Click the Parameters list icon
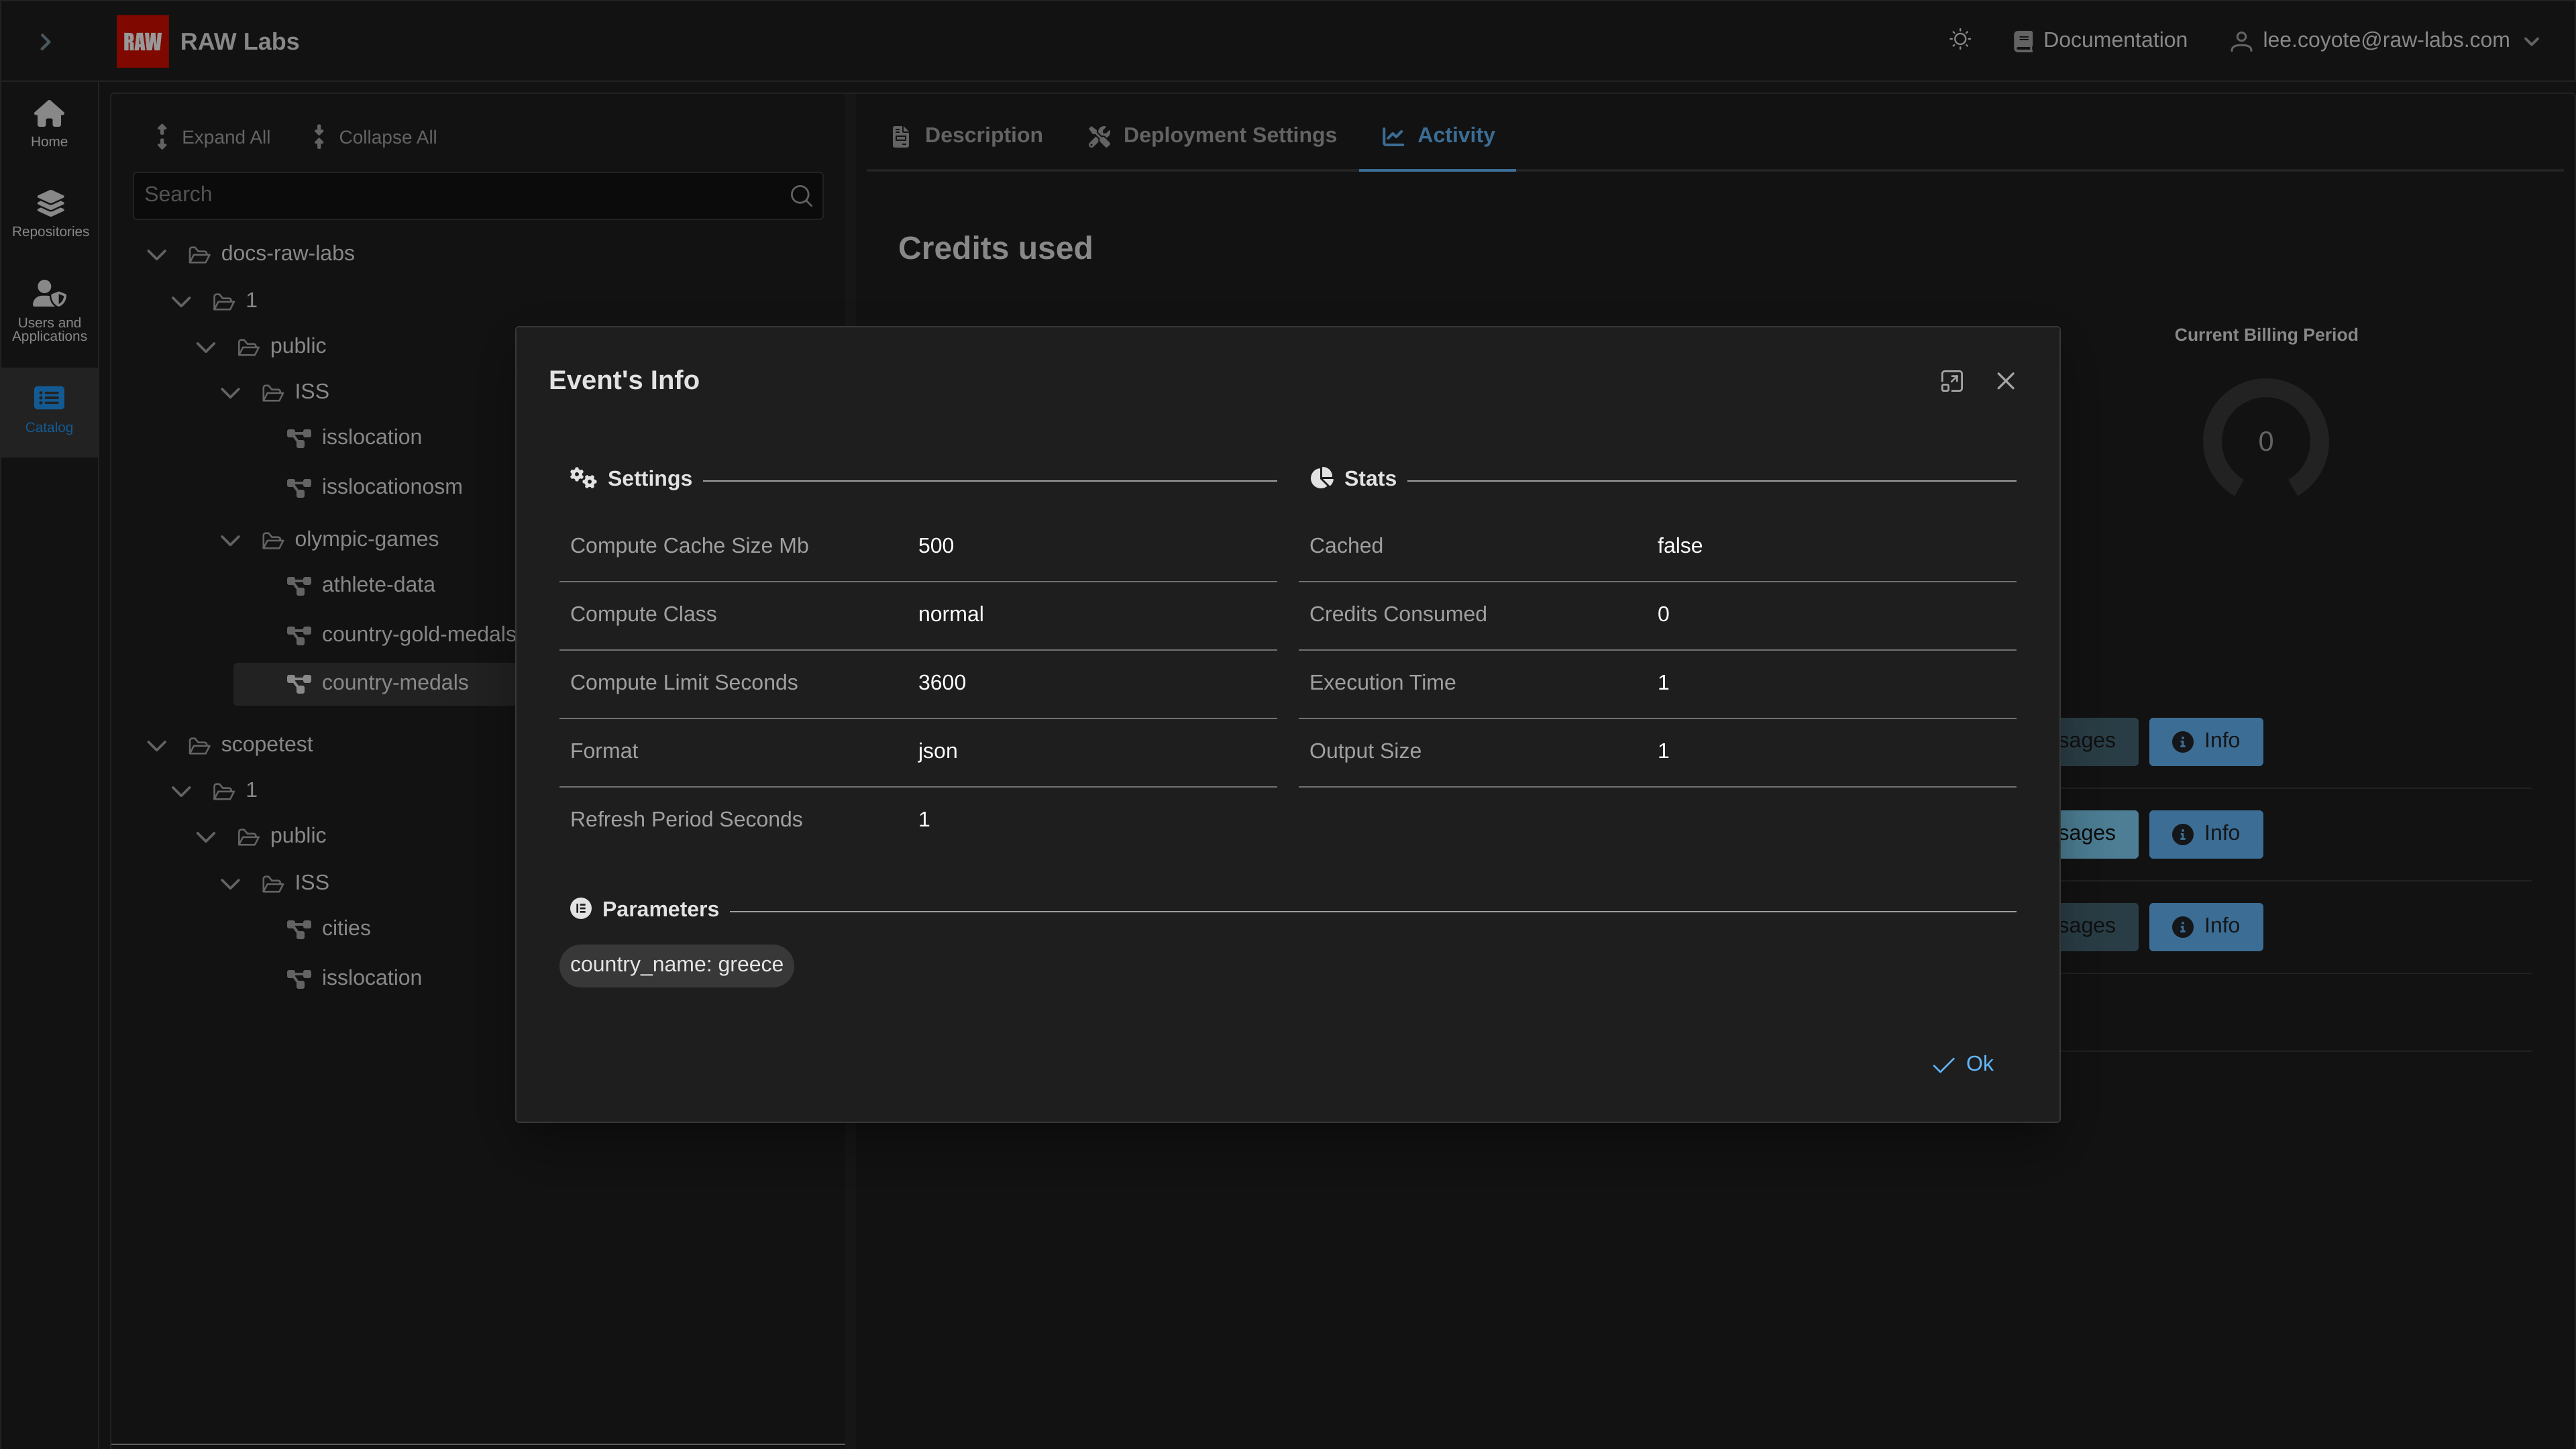 click(x=580, y=908)
